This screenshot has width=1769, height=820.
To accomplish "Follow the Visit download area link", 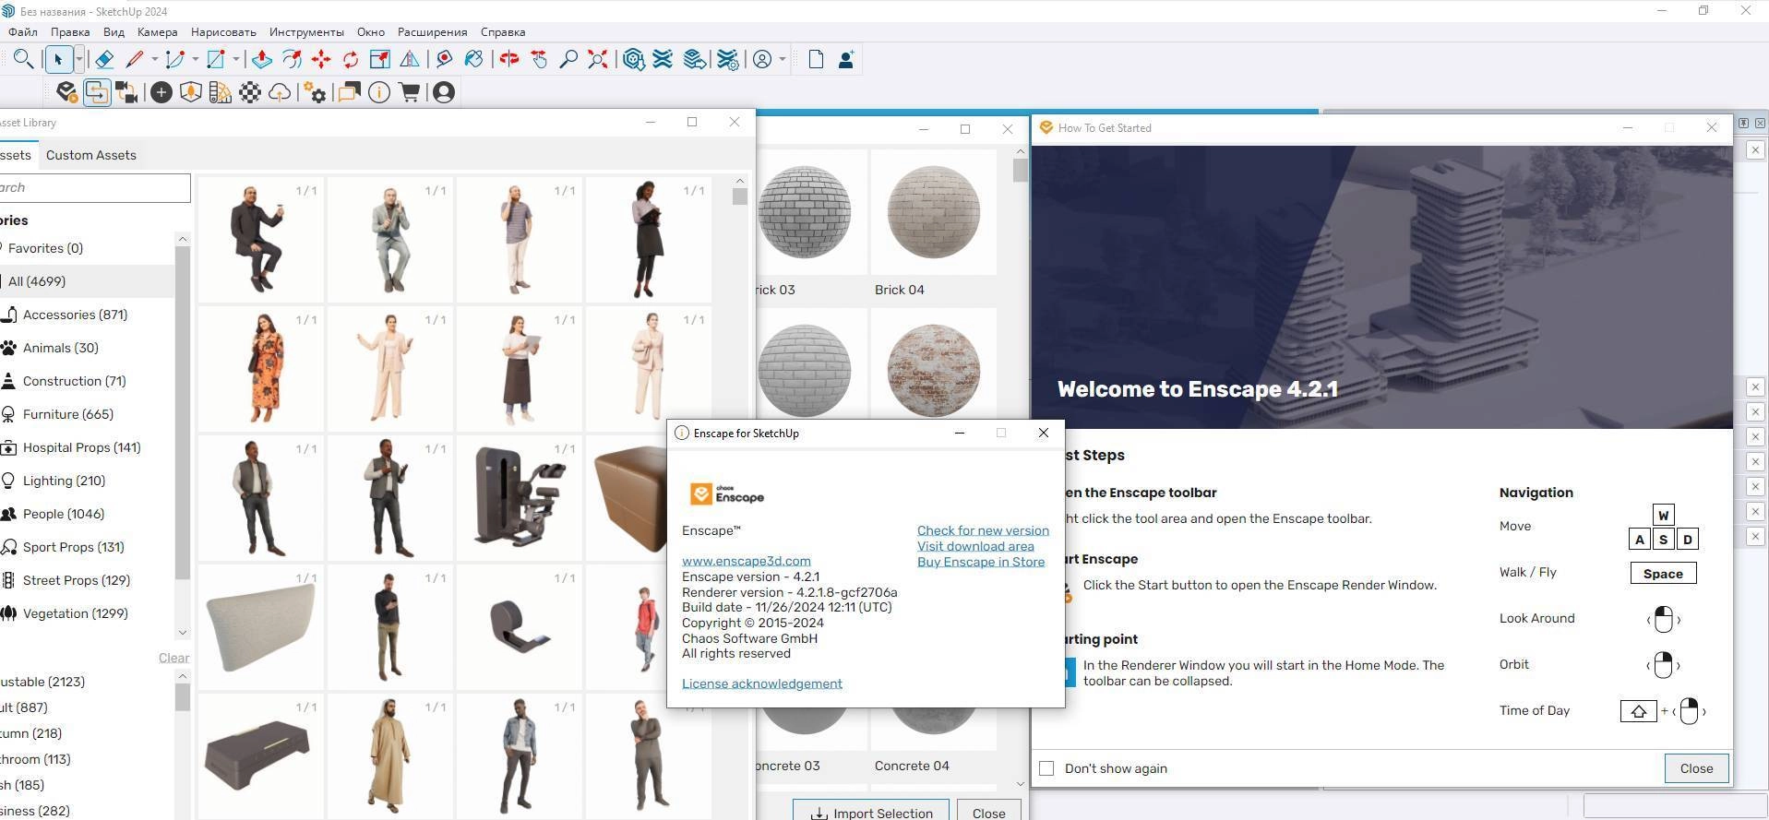I will tap(975, 546).
